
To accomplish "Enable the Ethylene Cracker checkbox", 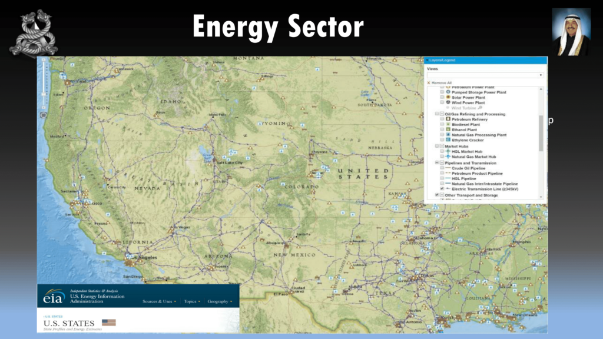I will click(442, 140).
